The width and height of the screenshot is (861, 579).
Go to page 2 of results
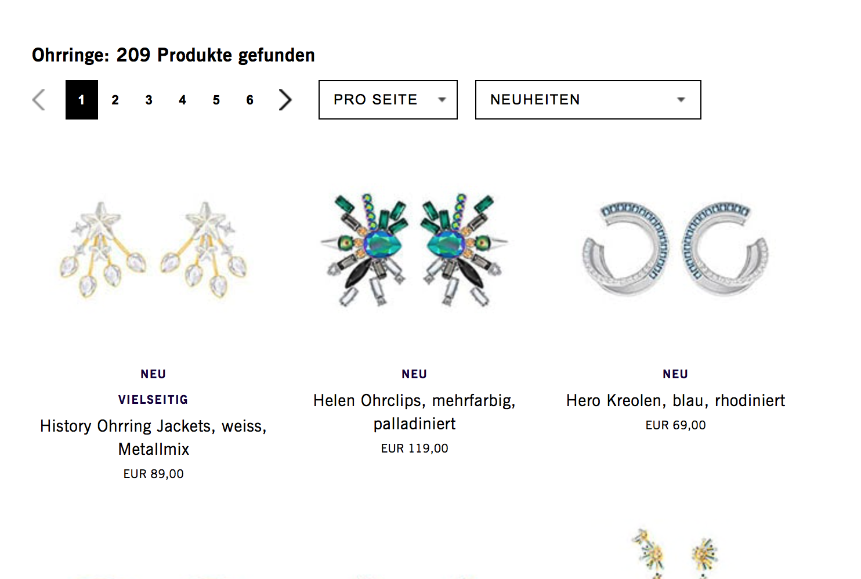click(115, 100)
